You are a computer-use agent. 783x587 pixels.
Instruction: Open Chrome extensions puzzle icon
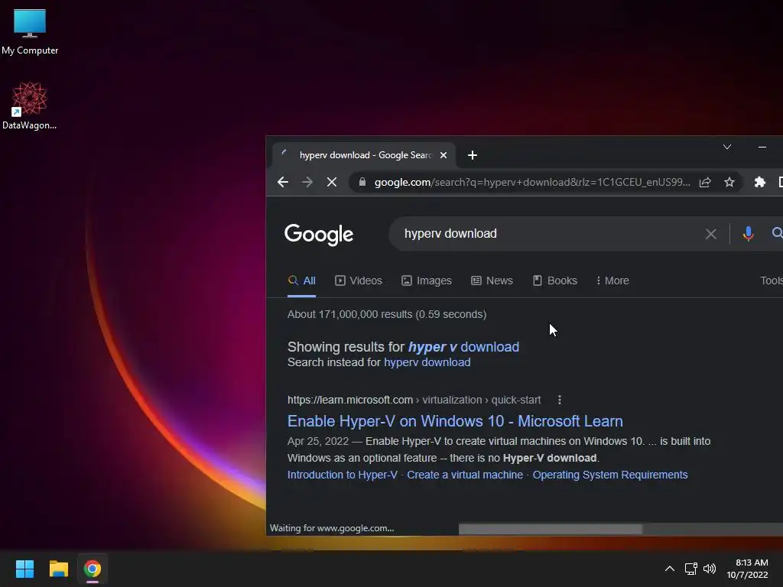tap(760, 182)
